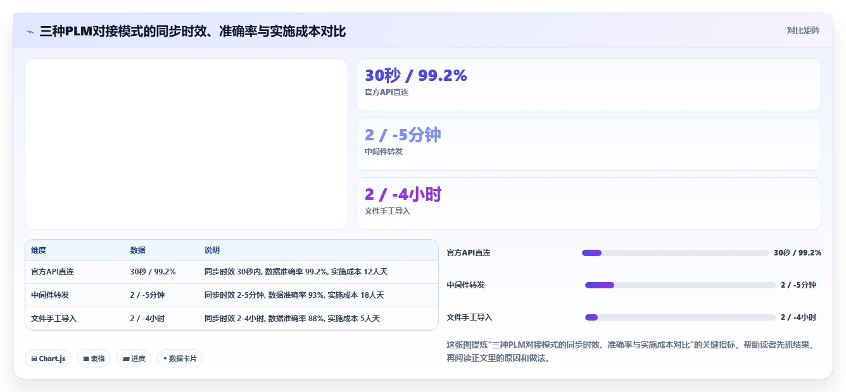Click the 说明 column header
Image resolution: width=846 pixels, height=392 pixels.
click(x=212, y=250)
